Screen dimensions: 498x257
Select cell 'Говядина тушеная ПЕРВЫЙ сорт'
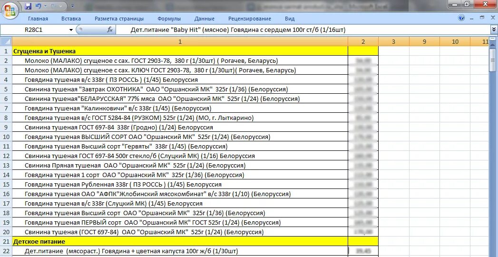click(180, 223)
